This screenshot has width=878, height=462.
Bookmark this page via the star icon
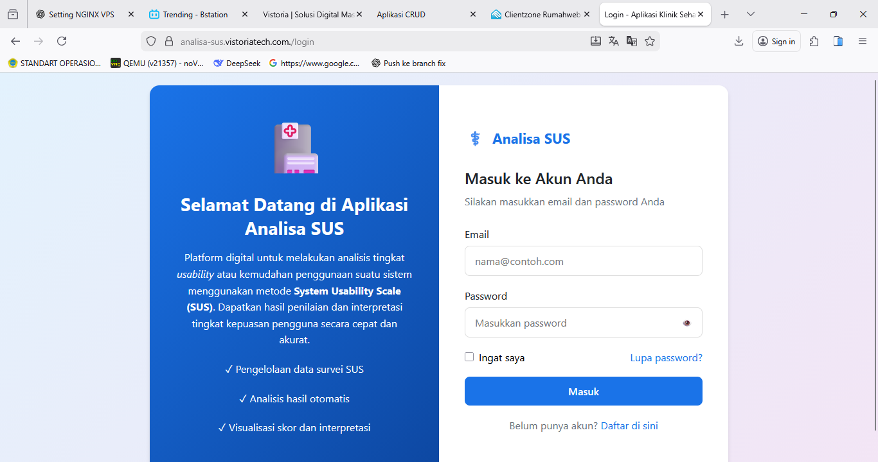(x=650, y=40)
